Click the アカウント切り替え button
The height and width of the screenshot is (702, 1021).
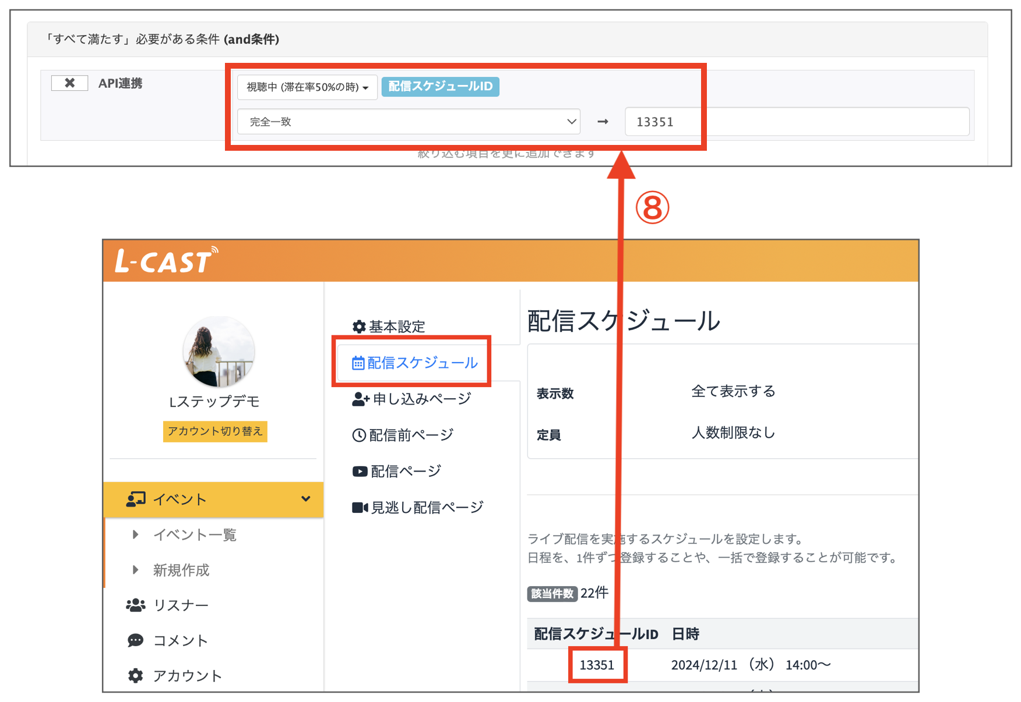[x=215, y=432]
